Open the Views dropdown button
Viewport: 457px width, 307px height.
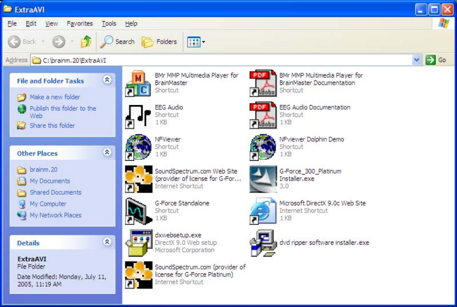tap(196, 42)
